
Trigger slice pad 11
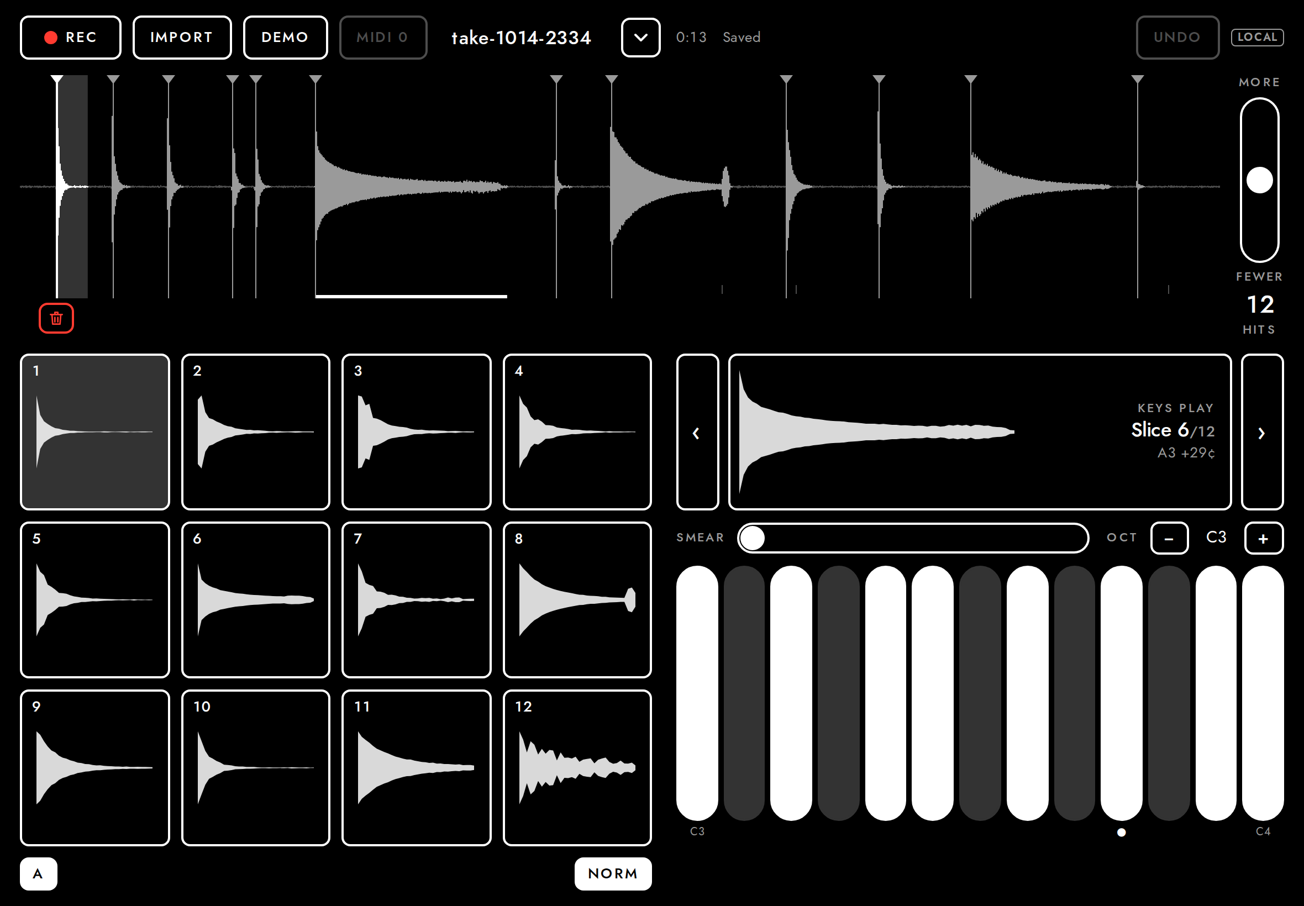(416, 767)
